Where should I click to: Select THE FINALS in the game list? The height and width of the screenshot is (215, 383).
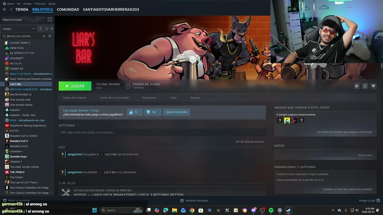click(17, 172)
